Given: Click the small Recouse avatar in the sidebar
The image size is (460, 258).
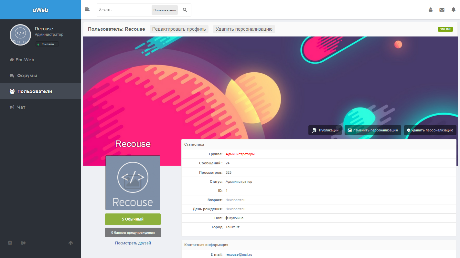Looking at the screenshot, I should coord(20,35).
